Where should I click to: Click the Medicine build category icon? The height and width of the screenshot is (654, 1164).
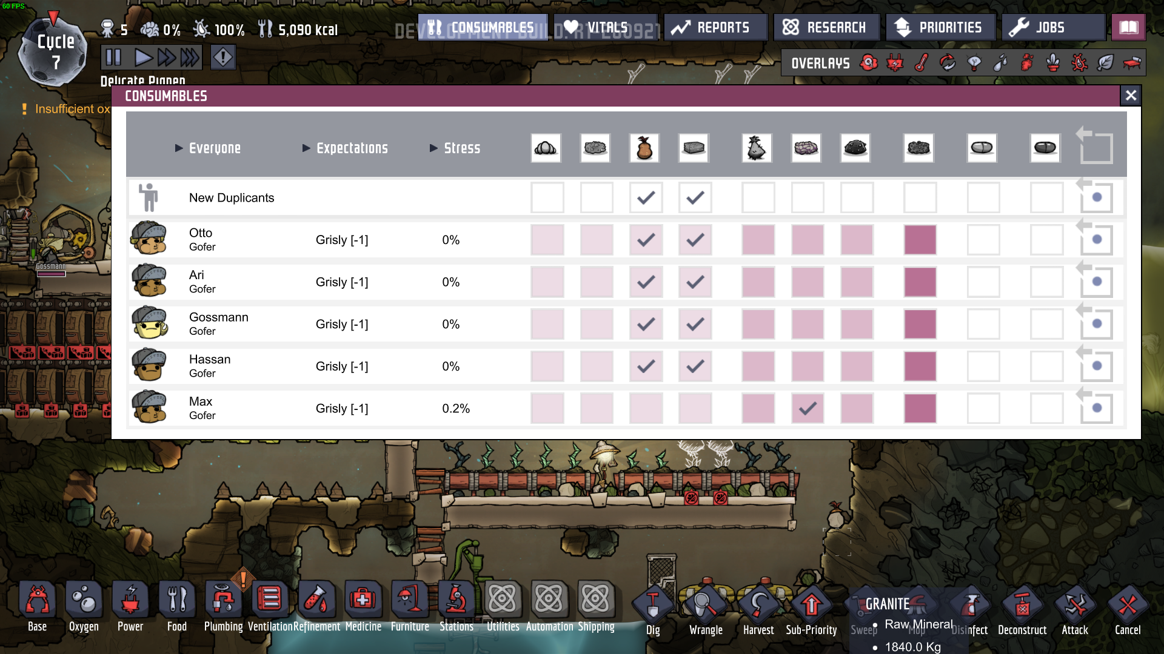[363, 600]
